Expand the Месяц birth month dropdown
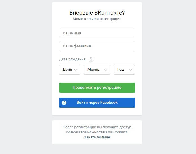The image size is (196, 154). click(97, 70)
